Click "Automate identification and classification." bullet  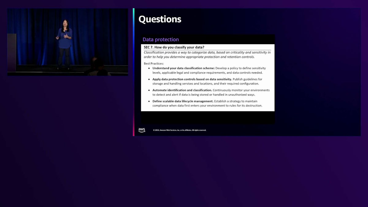(x=182, y=90)
